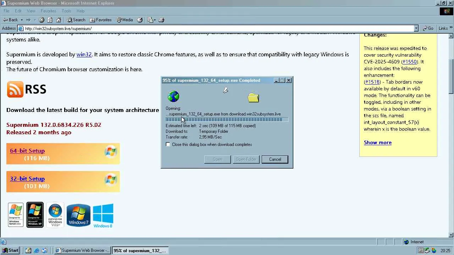Open the Back history dropdown arrow
The image size is (454, 255).
point(22,20)
